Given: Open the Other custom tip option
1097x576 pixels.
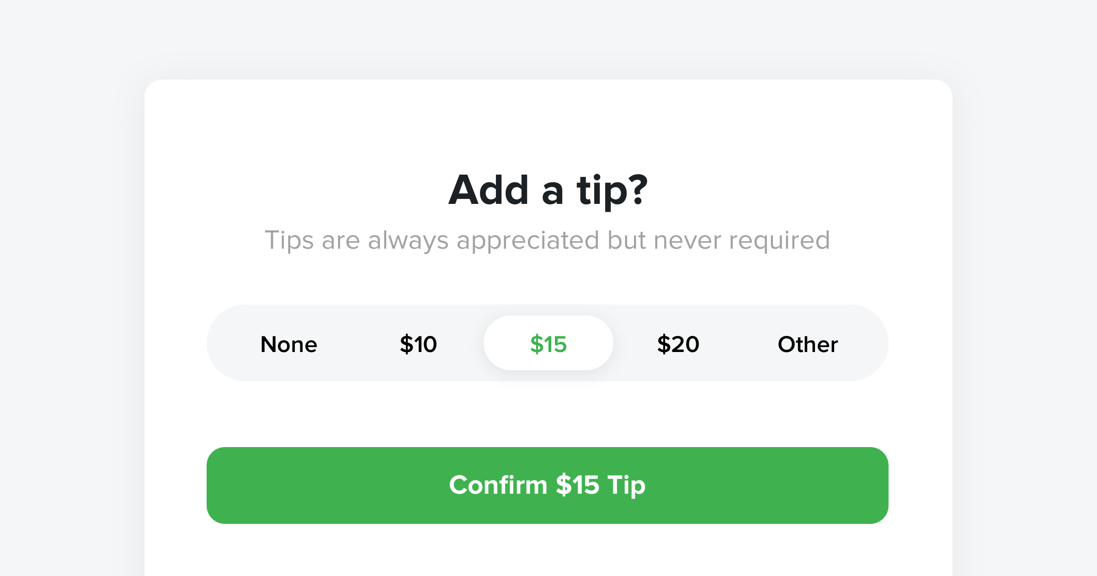Looking at the screenshot, I should pyautogui.click(x=808, y=344).
